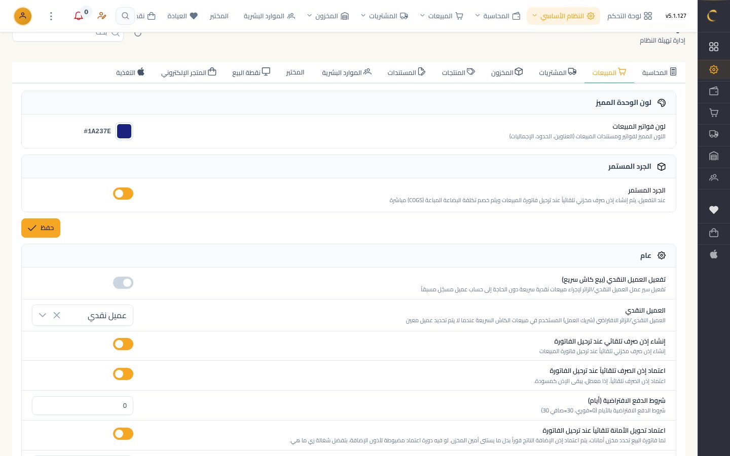Image resolution: width=730 pixels, height=456 pixels.
Task: Expand the النظام الأساسي top menu
Action: (x=563, y=16)
